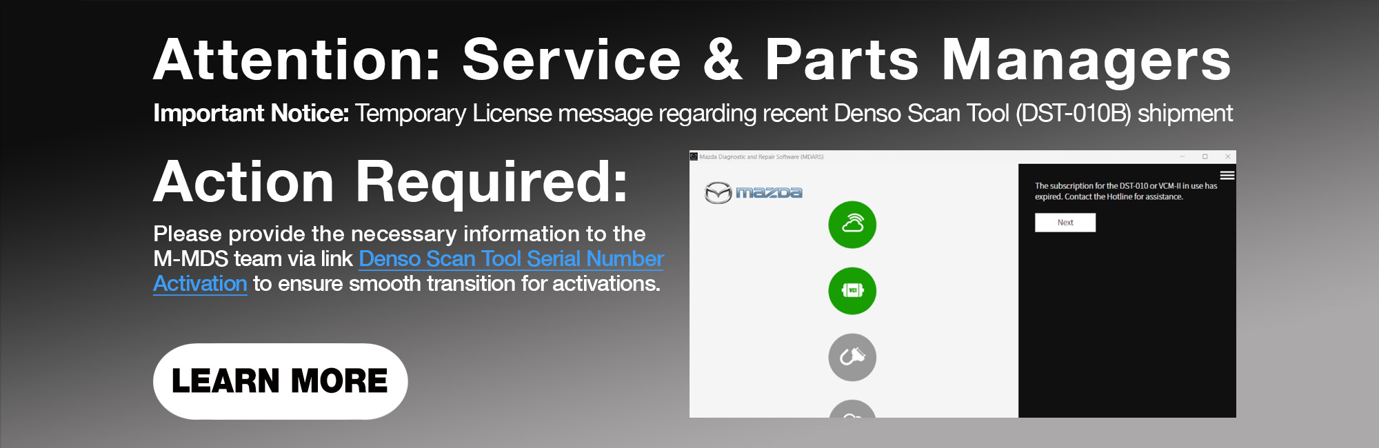1379x448 pixels.
Task: Click the Mazda Diagnostic and Repair Software title
Action: pos(761,157)
